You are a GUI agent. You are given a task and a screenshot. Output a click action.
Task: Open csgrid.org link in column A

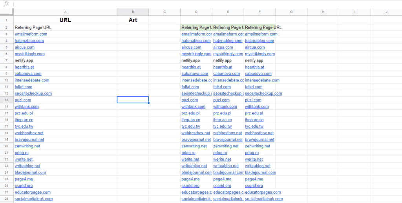pos(24,186)
